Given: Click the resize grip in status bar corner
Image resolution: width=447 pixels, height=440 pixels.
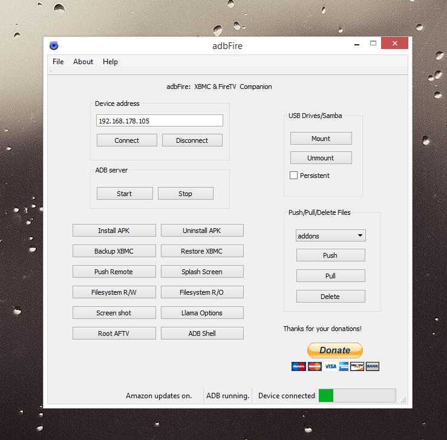Looking at the screenshot, I should (x=403, y=400).
